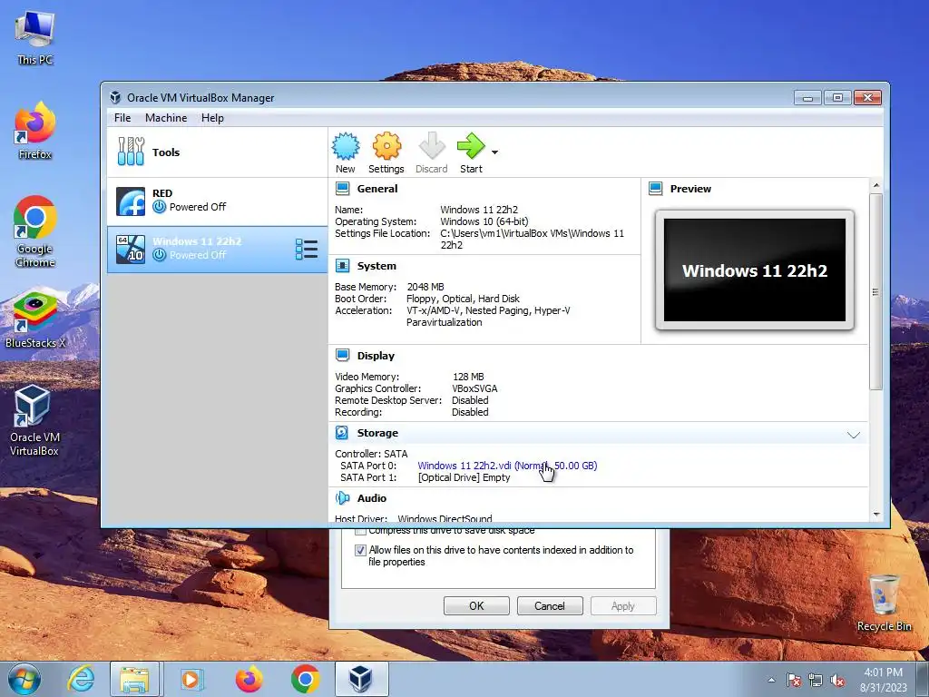
Task: Click the Audio section speaker icon
Action: (x=342, y=498)
